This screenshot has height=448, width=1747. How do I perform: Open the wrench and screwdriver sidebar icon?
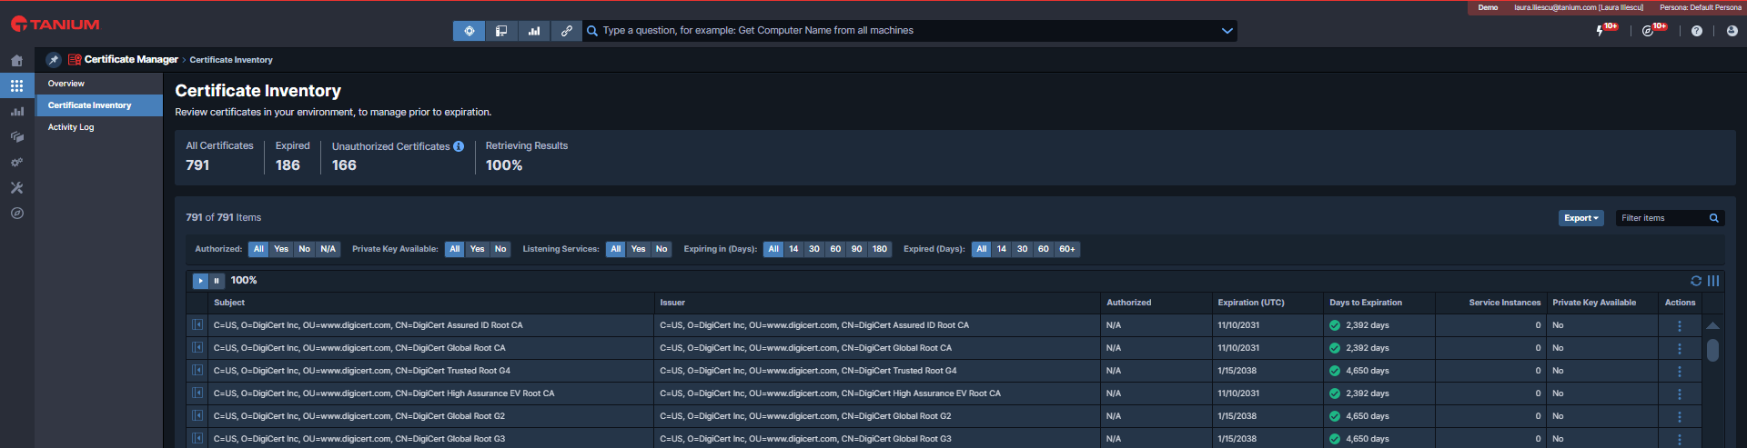(x=16, y=188)
